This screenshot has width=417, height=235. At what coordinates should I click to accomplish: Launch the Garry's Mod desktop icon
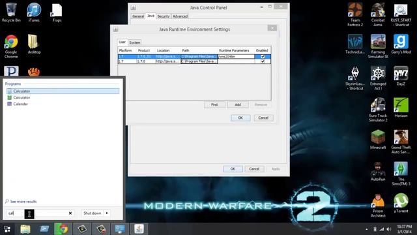(401, 44)
